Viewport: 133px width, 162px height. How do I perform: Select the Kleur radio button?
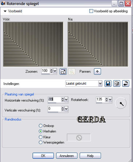(40, 137)
